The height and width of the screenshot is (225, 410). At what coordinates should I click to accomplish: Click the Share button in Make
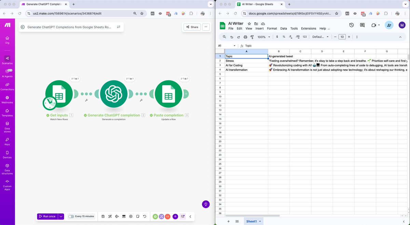pyautogui.click(x=192, y=27)
